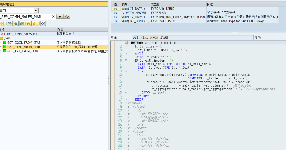This screenshot has height=150, width=286.
Task: Select the ZCL_REP_COMM_SALES_MAIL class node
Action: click(20, 34)
